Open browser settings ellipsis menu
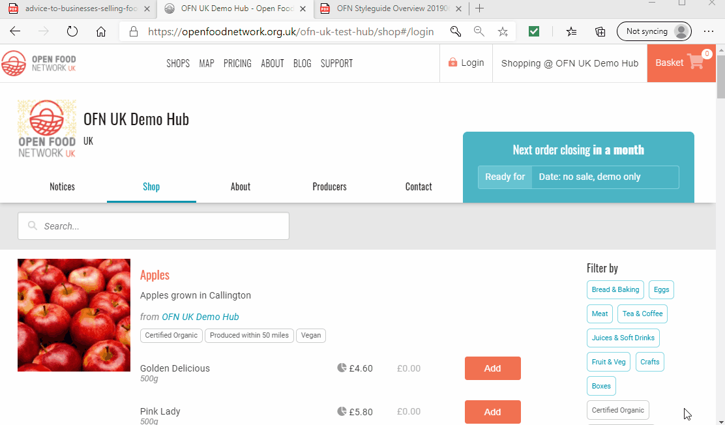725x425 pixels. (x=709, y=31)
